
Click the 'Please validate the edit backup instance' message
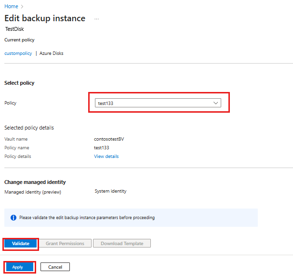point(87,218)
